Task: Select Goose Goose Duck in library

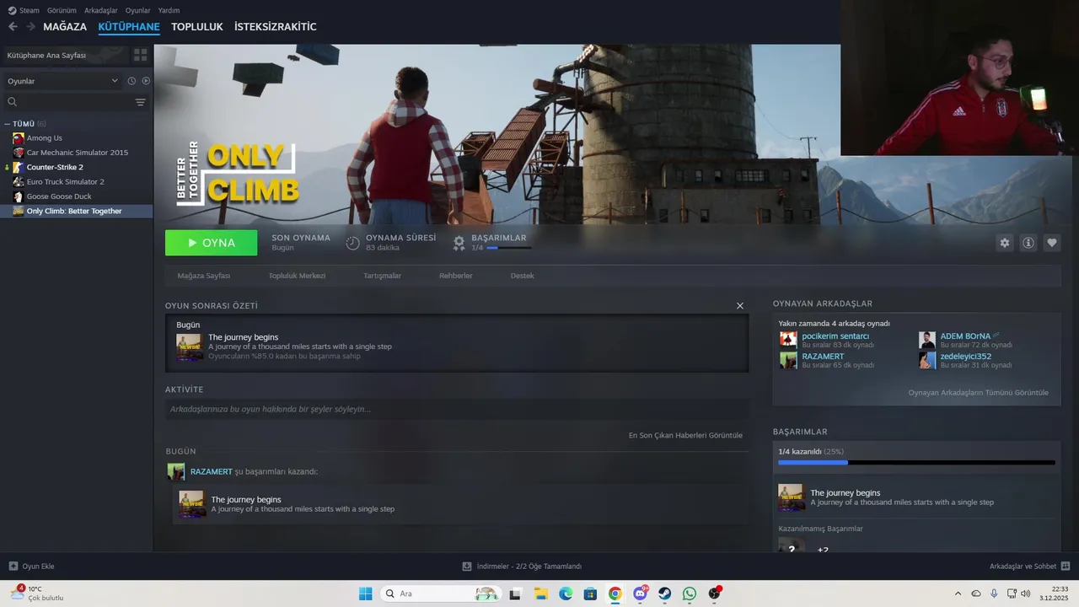Action: pyautogui.click(x=58, y=196)
